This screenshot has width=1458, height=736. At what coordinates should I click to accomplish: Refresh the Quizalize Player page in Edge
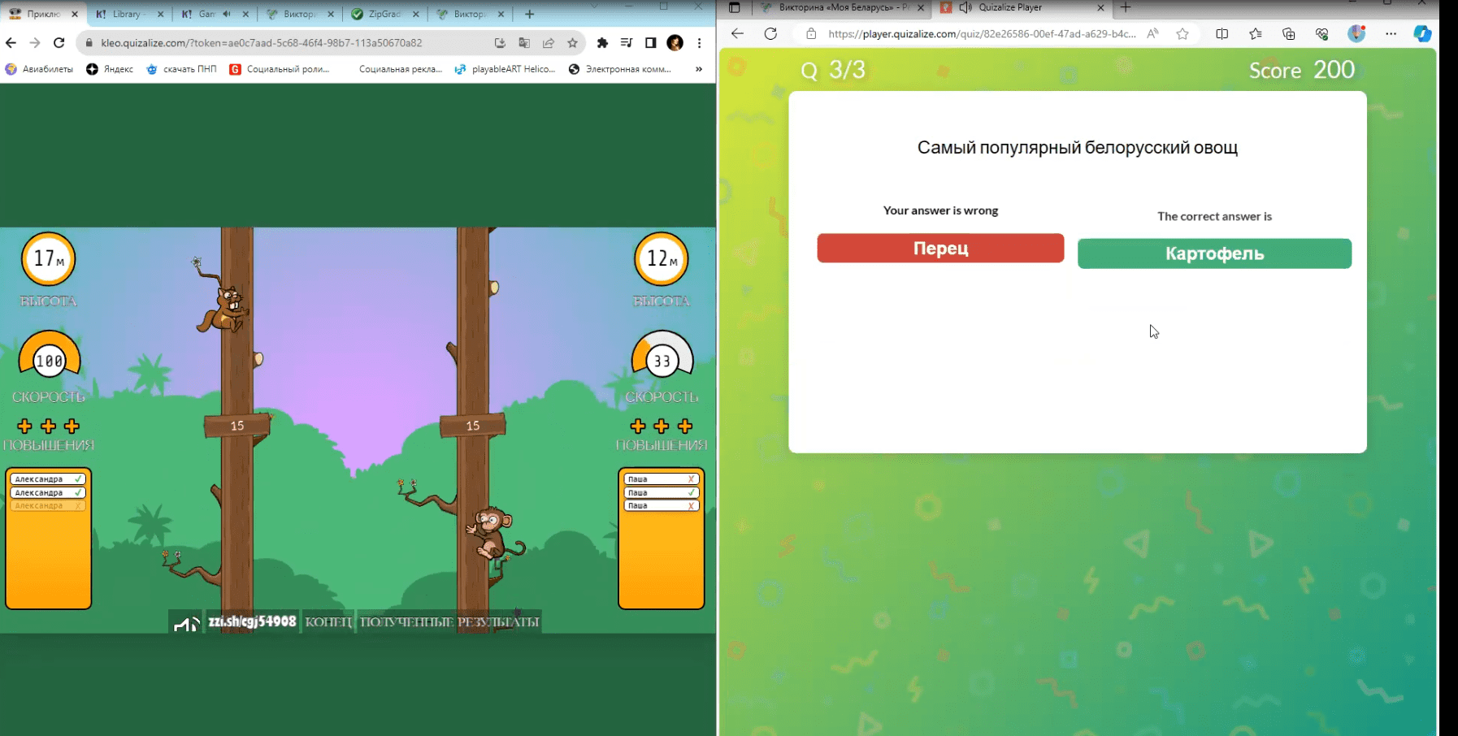[x=770, y=33]
